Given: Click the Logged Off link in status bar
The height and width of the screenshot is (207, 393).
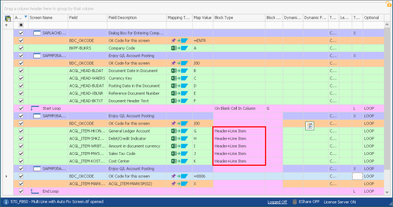Looking at the screenshot, I should 277,202.
